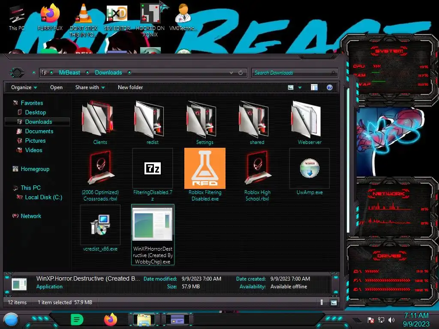The image size is (439, 329).
Task: Expand the Downloads breadcrumb arrow
Action: (x=129, y=73)
